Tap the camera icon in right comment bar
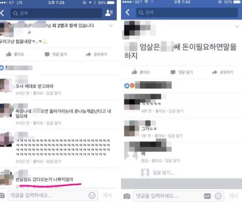 [127, 196]
